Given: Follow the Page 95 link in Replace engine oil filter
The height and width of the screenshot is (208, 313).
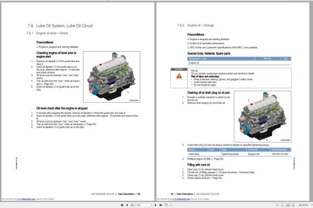Looking at the screenshot, I should pos(218,159).
